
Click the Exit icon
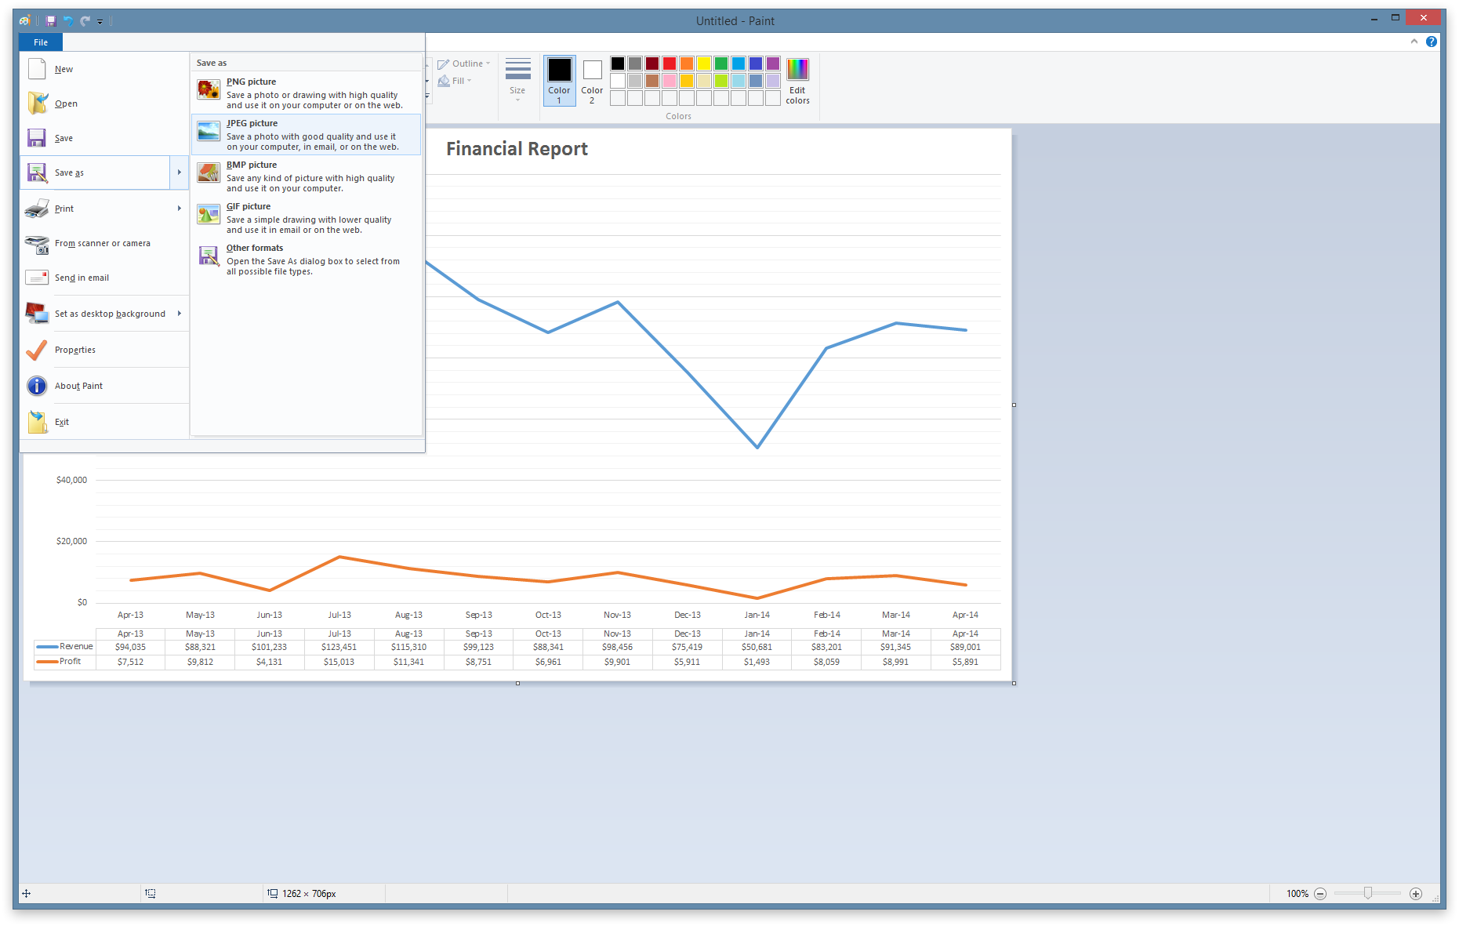pos(37,422)
